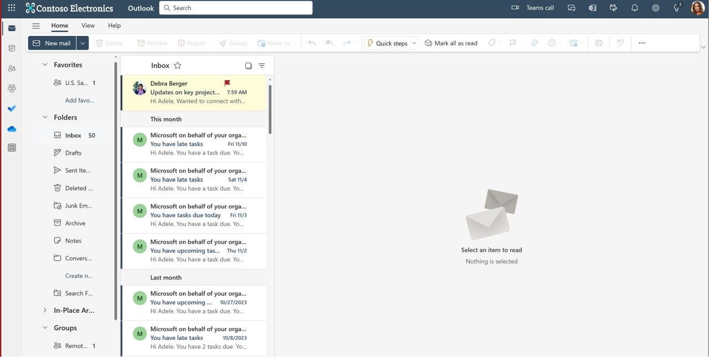Start a Teams call from the header
The height and width of the screenshot is (357, 709).
point(533,8)
